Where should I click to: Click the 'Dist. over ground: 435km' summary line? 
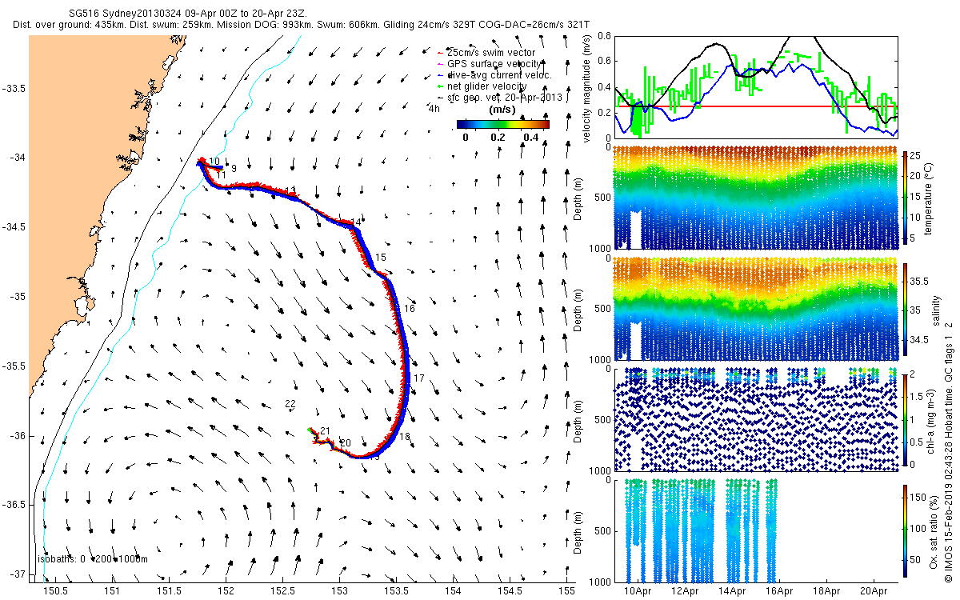pos(302,26)
